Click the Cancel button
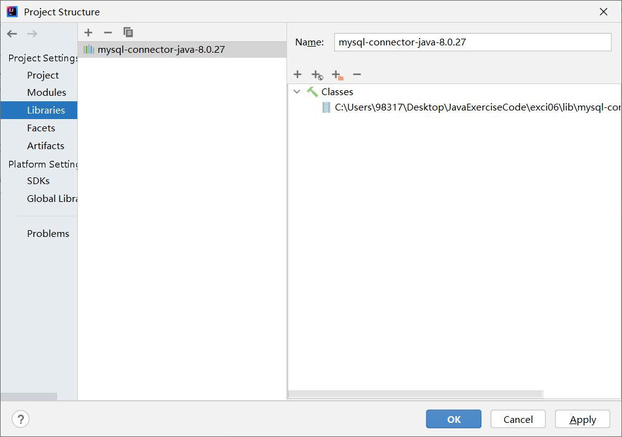 (518, 419)
